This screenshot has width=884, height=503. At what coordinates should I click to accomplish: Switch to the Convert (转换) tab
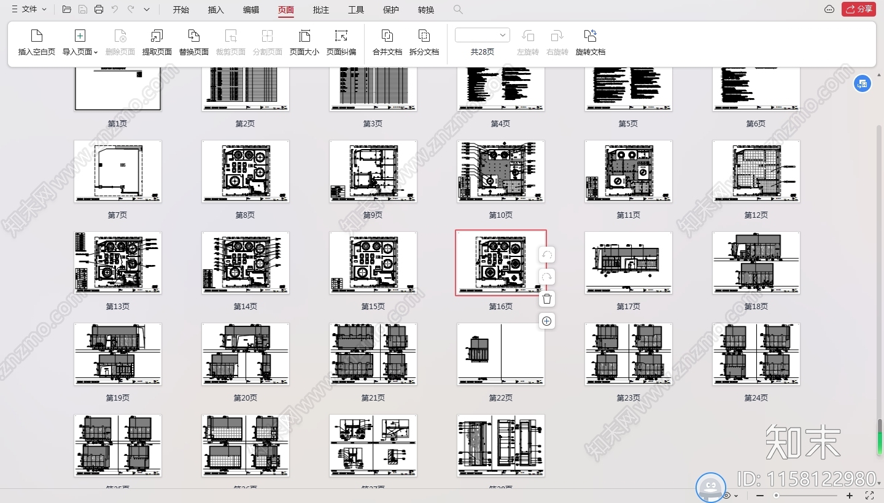[426, 10]
